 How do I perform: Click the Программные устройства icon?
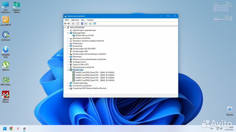click(71, 67)
